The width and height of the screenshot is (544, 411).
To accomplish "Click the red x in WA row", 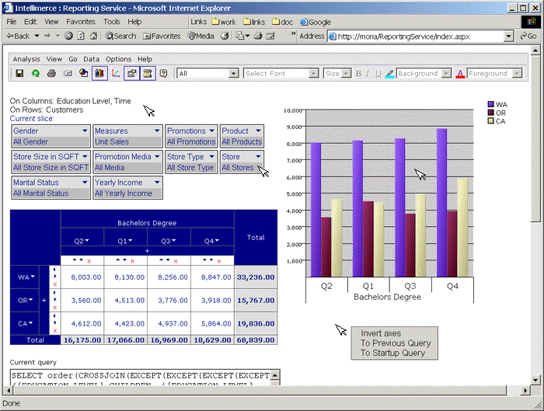I will pyautogui.click(x=55, y=284).
